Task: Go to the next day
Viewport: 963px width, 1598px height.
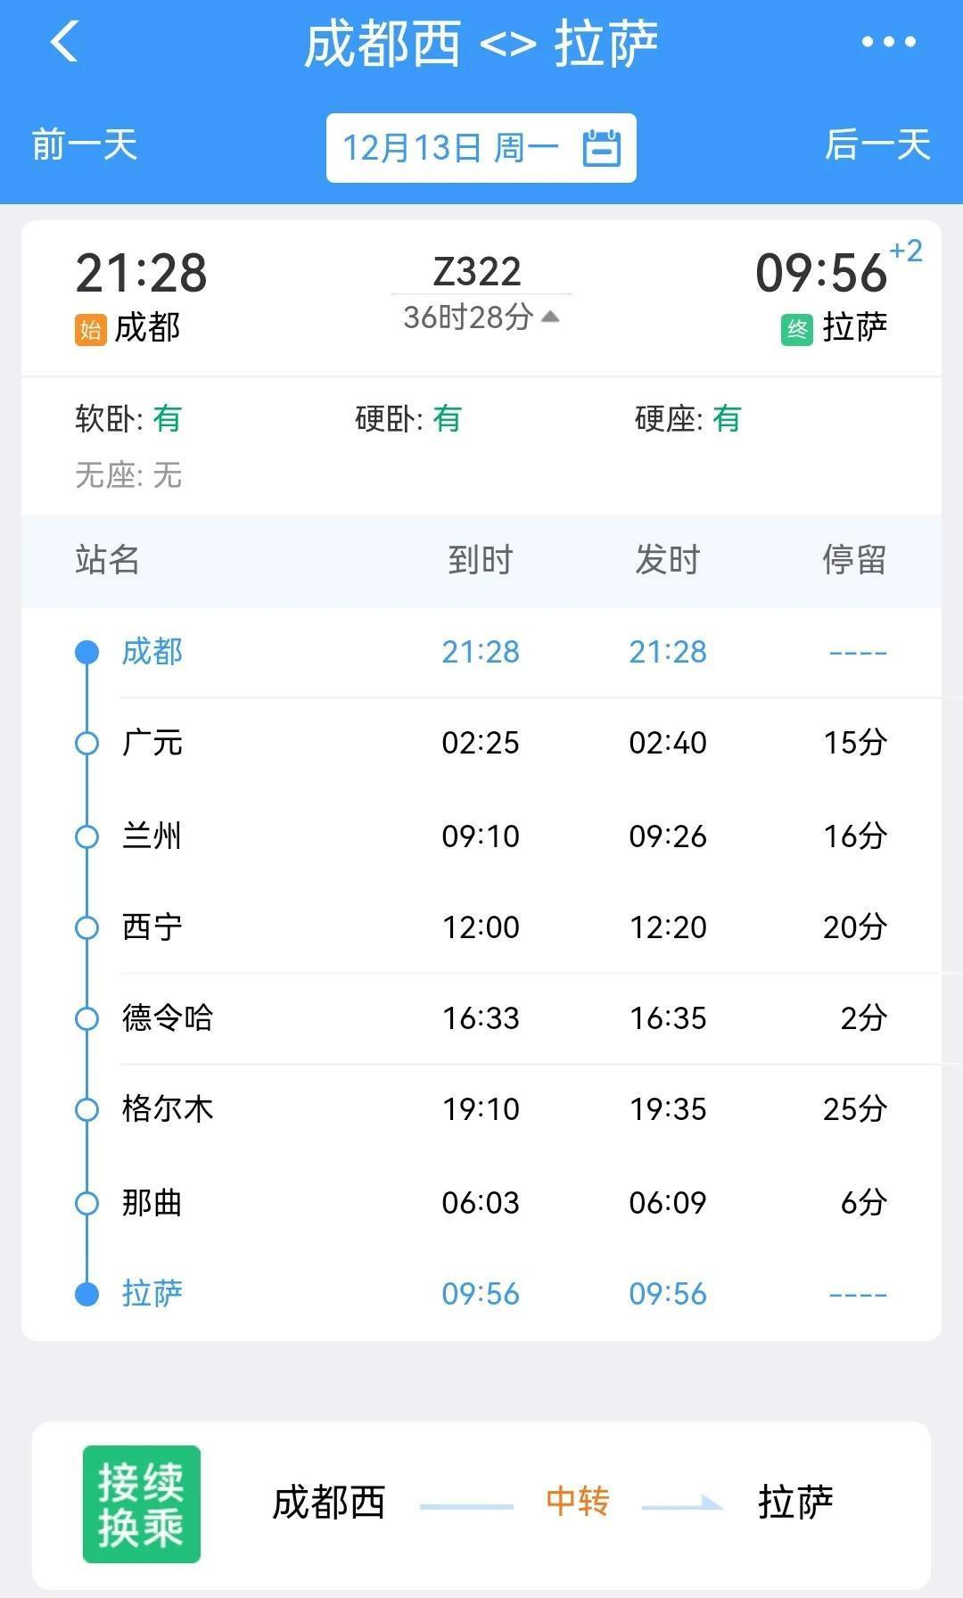Action: [x=877, y=145]
